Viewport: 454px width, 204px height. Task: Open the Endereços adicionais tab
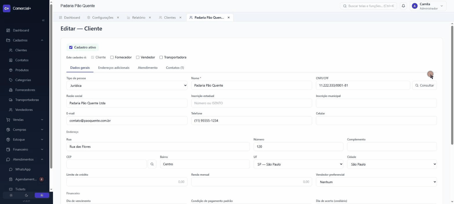point(114,68)
